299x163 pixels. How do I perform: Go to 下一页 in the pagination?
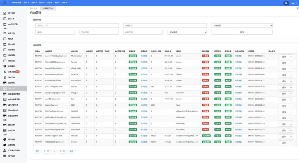[x=62, y=151]
